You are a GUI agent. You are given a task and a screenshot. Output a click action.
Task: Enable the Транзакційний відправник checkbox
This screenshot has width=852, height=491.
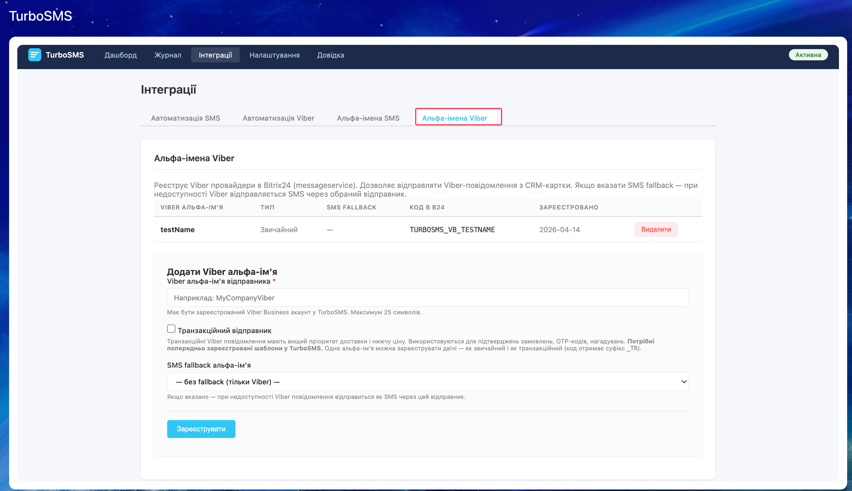(171, 329)
